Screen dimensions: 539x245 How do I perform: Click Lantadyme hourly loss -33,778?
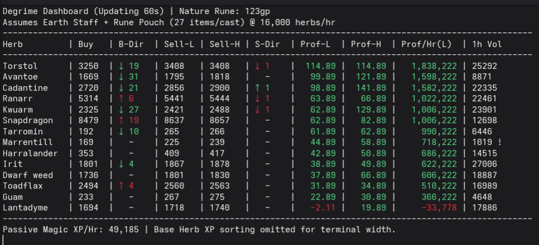pos(439,208)
